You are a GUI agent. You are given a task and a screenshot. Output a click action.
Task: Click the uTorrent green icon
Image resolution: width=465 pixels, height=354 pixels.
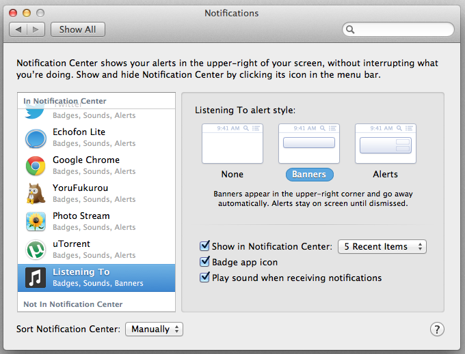pyautogui.click(x=36, y=250)
